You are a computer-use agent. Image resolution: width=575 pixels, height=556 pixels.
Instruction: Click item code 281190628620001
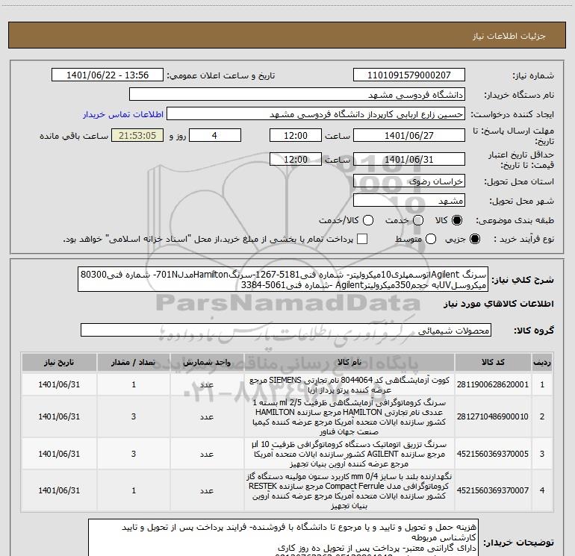(493, 384)
